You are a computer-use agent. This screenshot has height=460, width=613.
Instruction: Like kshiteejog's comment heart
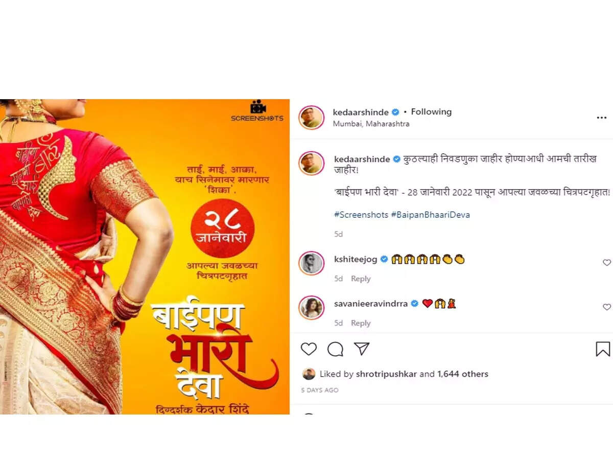(607, 263)
